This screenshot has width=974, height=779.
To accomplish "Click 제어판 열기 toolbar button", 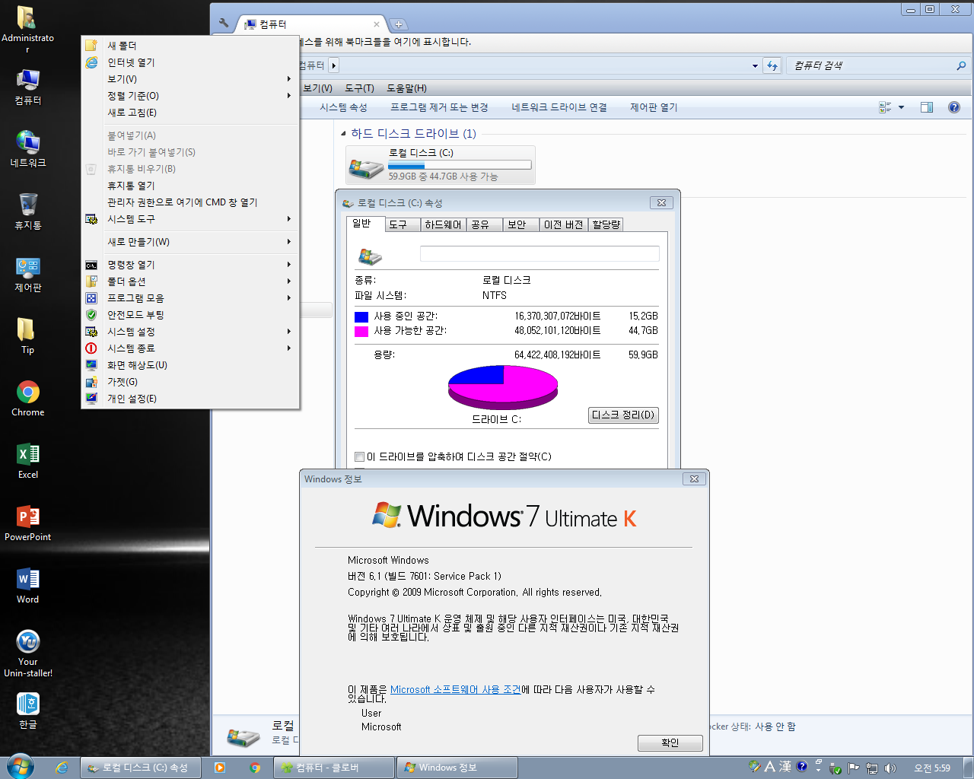I will tap(654, 107).
